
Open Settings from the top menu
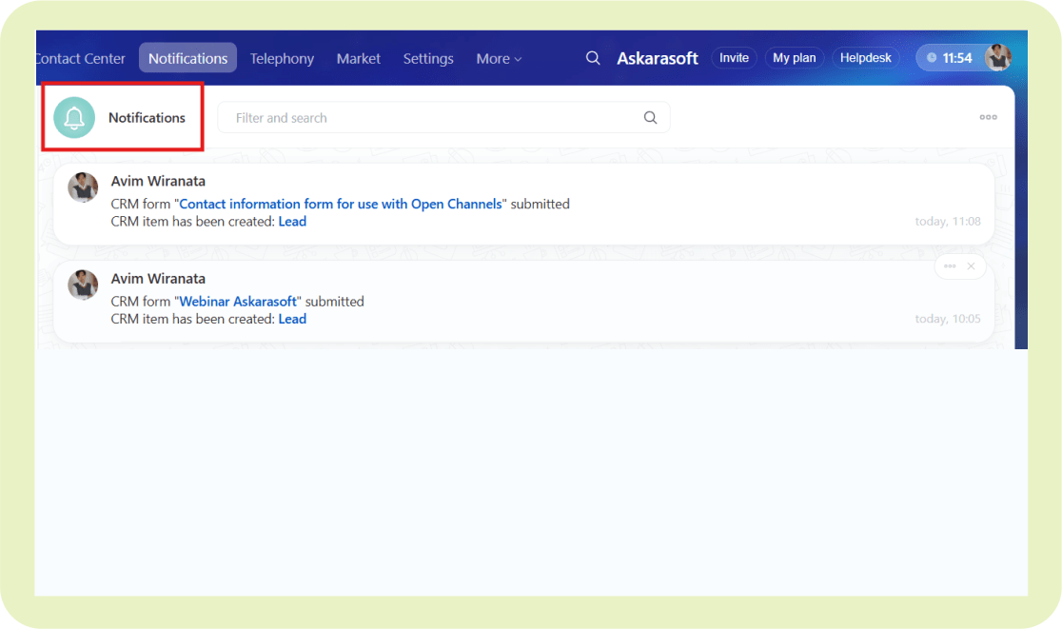pos(428,58)
